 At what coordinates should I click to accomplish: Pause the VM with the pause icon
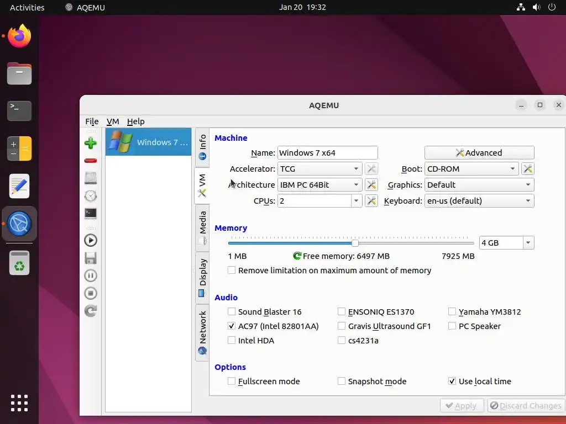[91, 276]
